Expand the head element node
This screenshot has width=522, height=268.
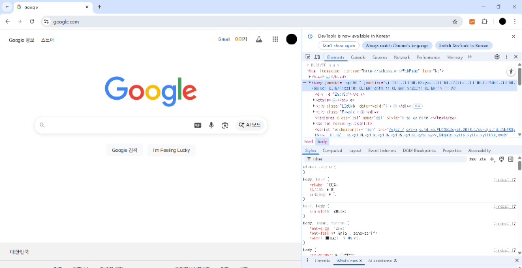coord(310,77)
